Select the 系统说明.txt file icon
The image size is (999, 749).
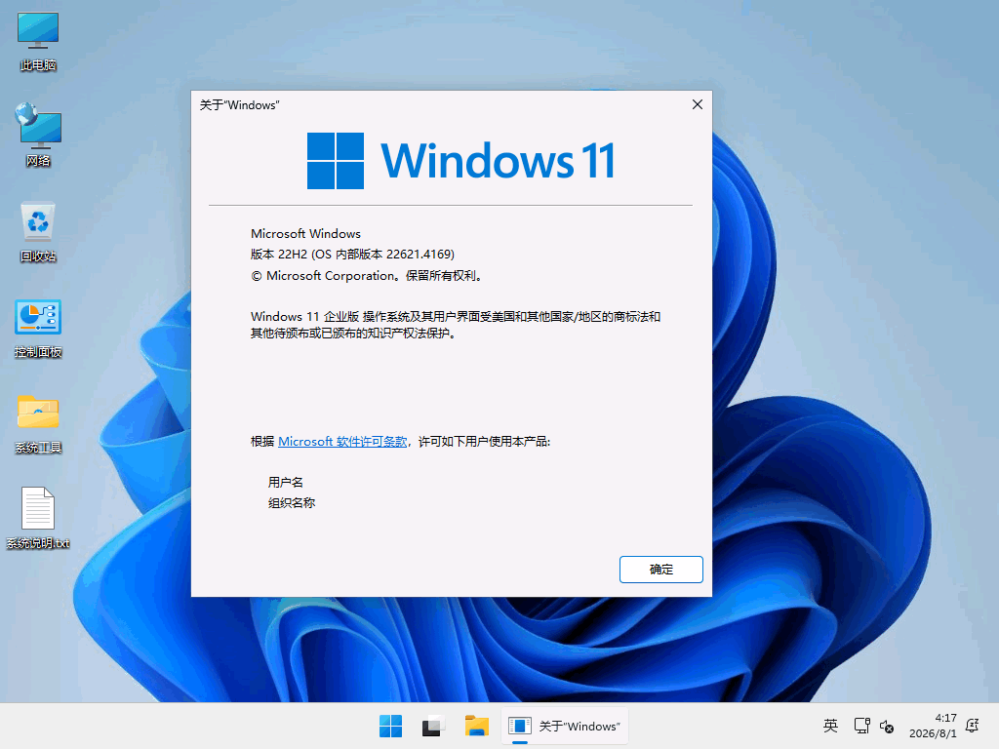click(38, 517)
